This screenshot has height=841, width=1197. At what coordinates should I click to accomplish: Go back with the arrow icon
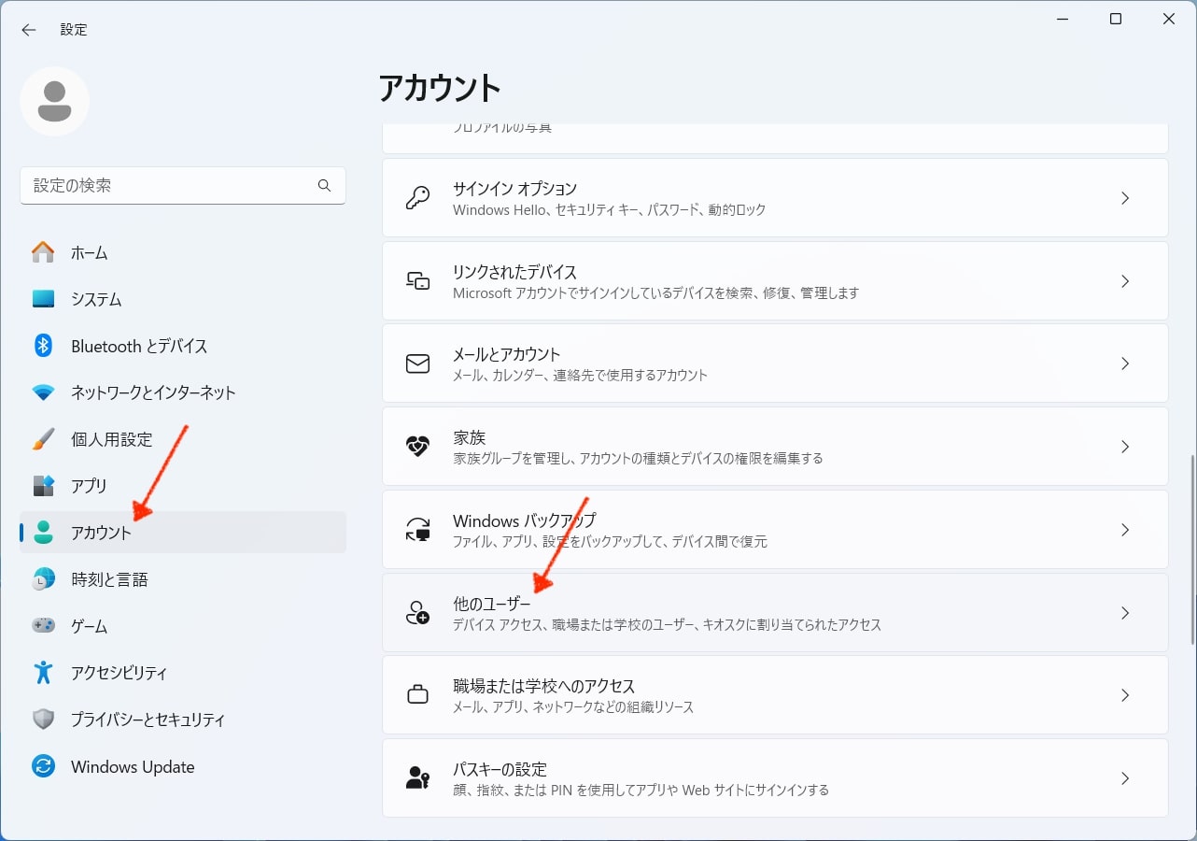29,30
